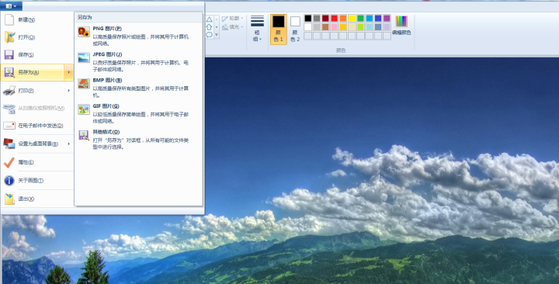Image resolution: width=559 pixels, height=284 pixels.
Task: Select Color 2 (颜色 2) box
Action: tap(295, 29)
